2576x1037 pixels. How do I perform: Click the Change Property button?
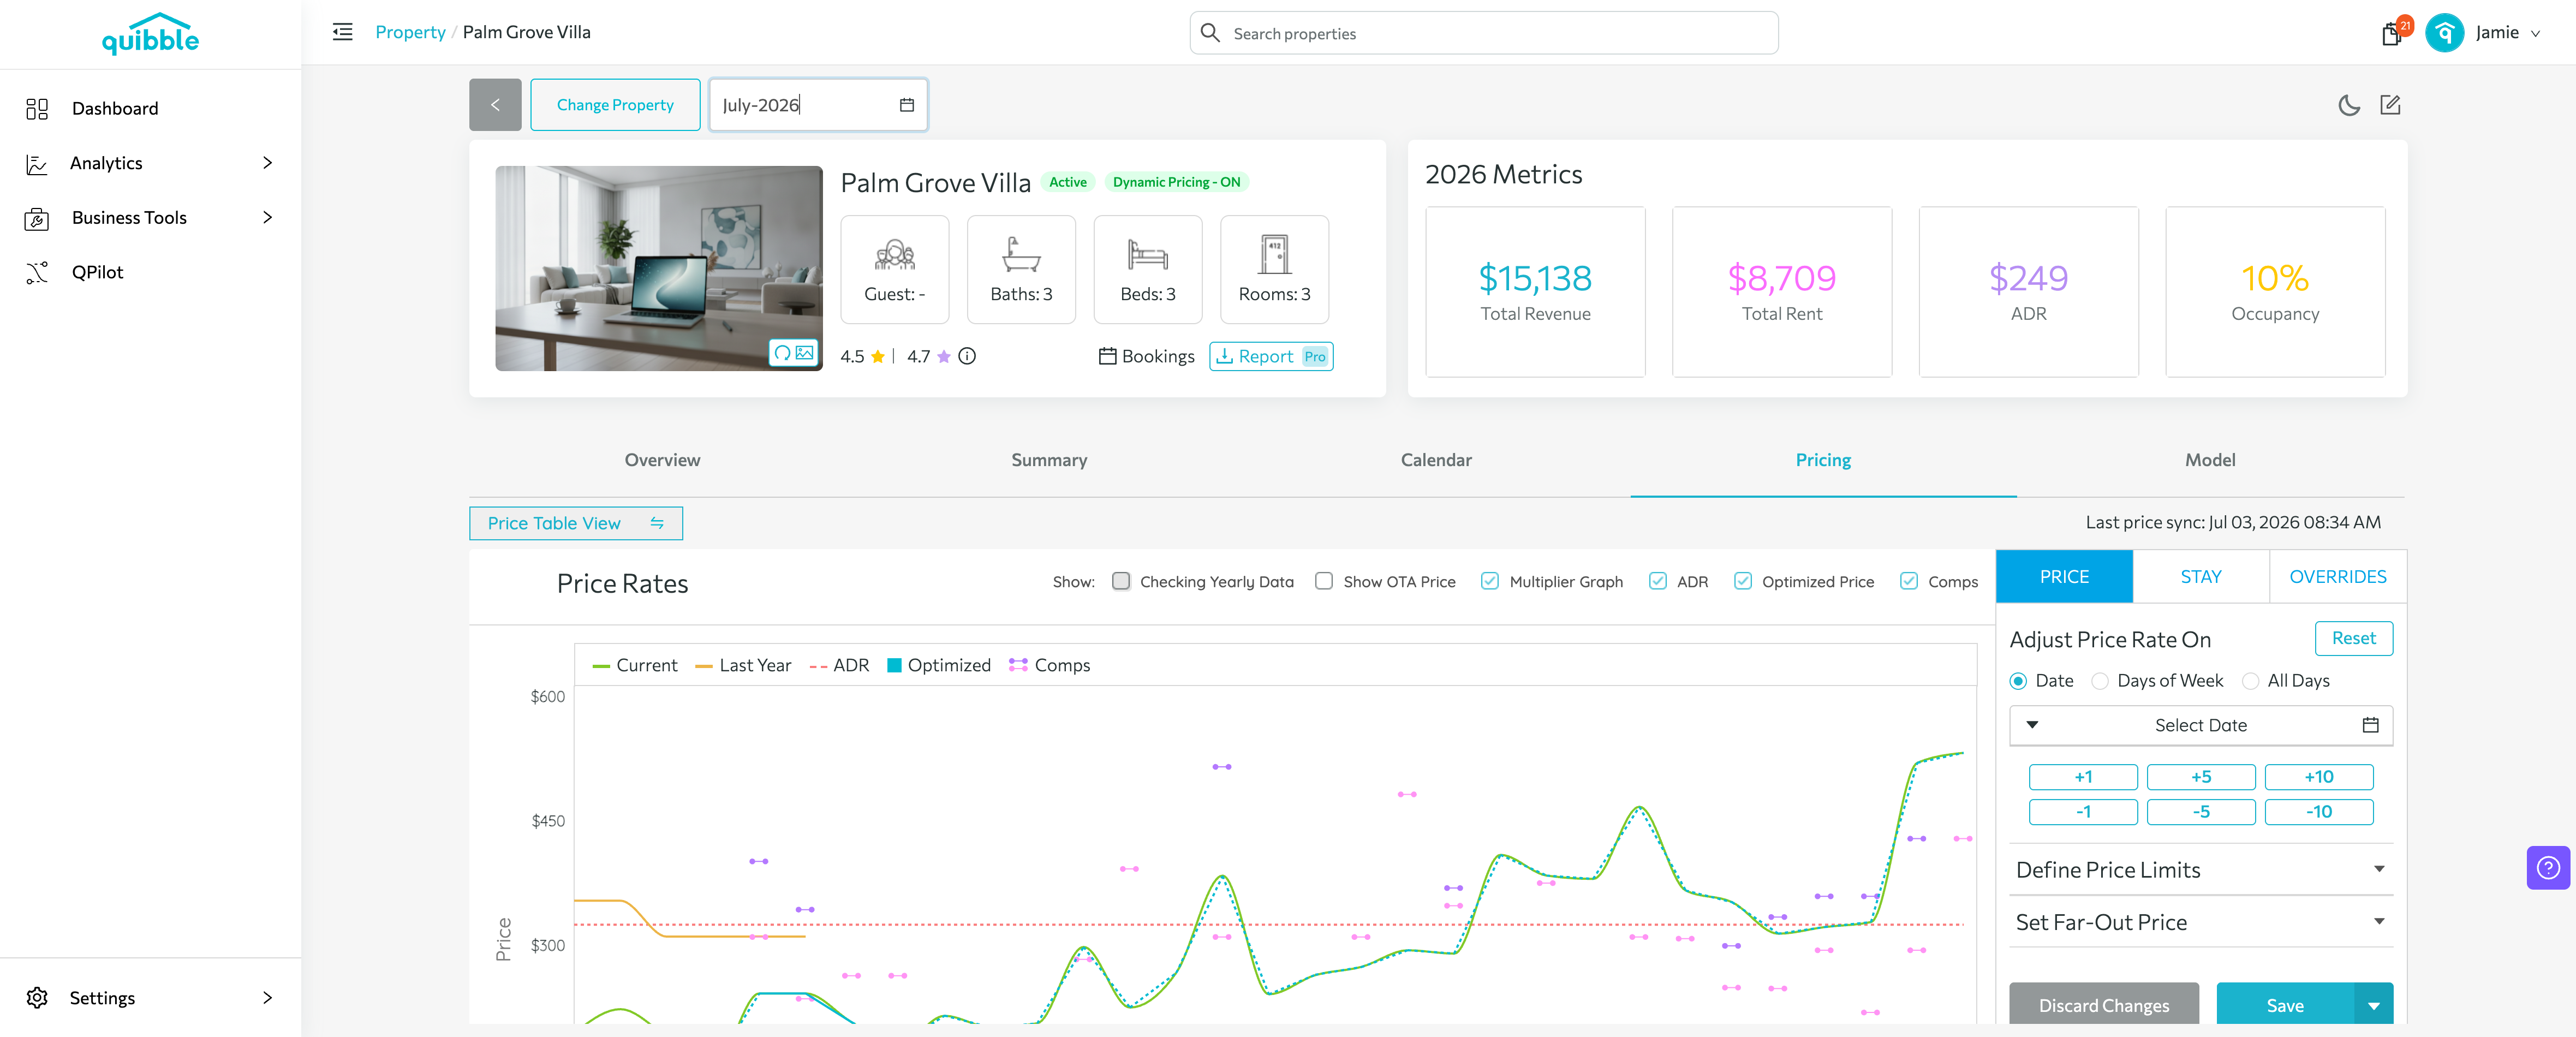[x=615, y=105]
